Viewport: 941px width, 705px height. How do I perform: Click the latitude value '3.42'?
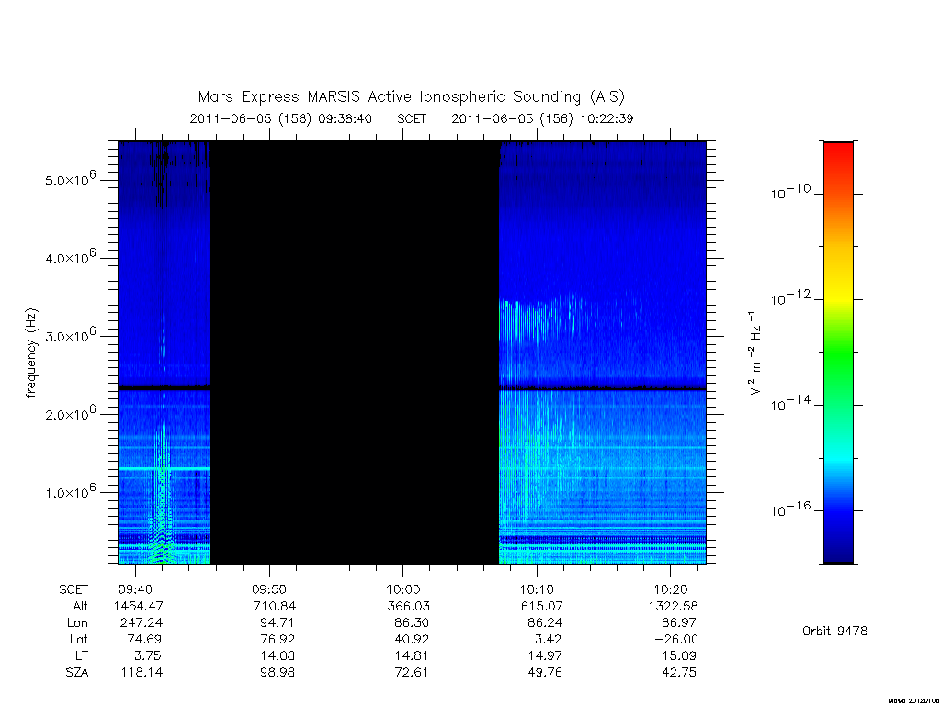(x=550, y=640)
